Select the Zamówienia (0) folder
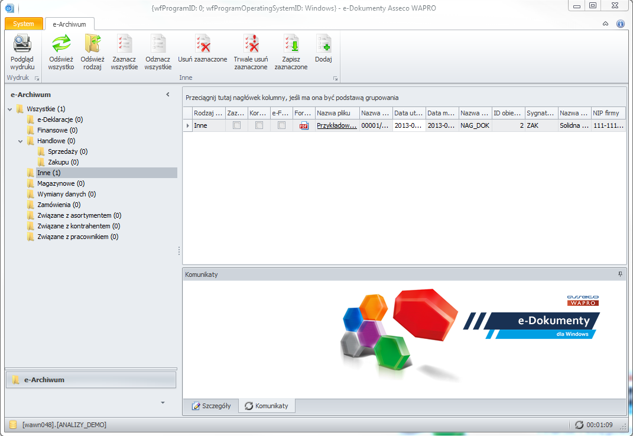The image size is (633, 436). tap(59, 205)
